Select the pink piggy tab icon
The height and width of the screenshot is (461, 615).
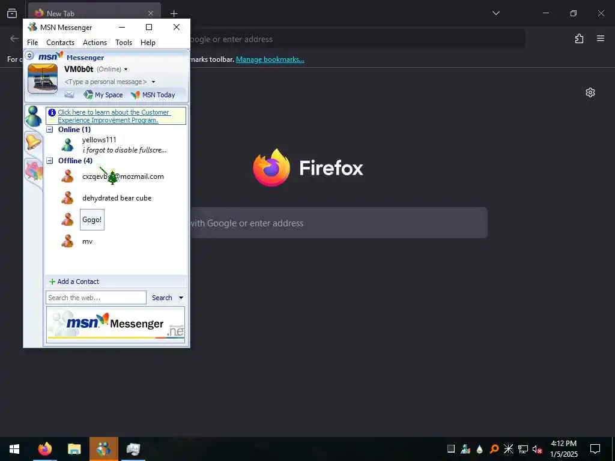[34, 171]
